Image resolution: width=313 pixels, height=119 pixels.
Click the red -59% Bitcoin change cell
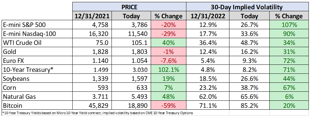[x=168, y=106]
